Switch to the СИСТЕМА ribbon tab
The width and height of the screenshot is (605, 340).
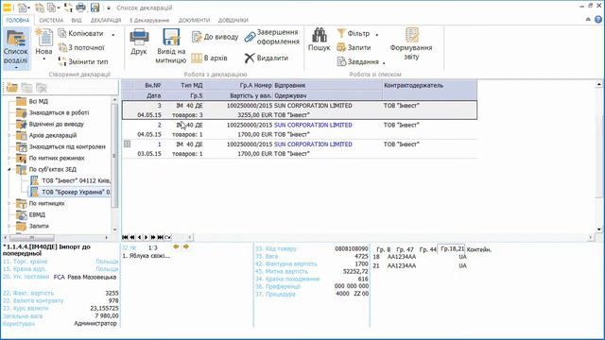[x=51, y=20]
